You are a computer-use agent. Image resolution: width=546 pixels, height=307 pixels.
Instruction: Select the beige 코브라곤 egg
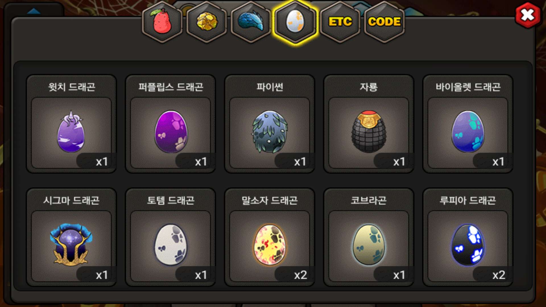coord(369,244)
